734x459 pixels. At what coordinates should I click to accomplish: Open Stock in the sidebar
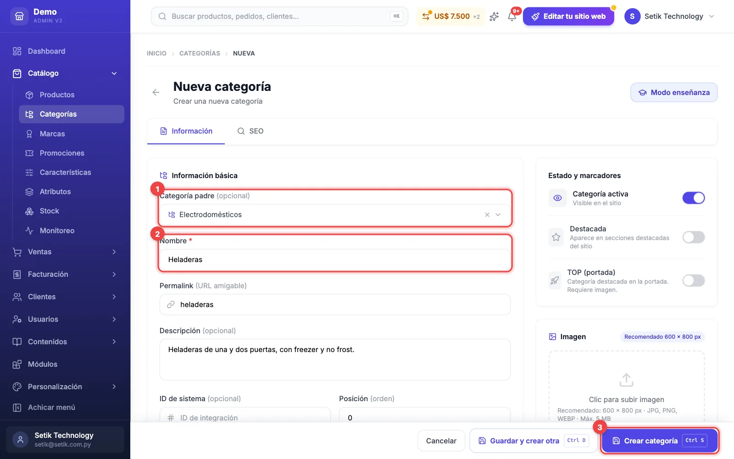(72, 211)
